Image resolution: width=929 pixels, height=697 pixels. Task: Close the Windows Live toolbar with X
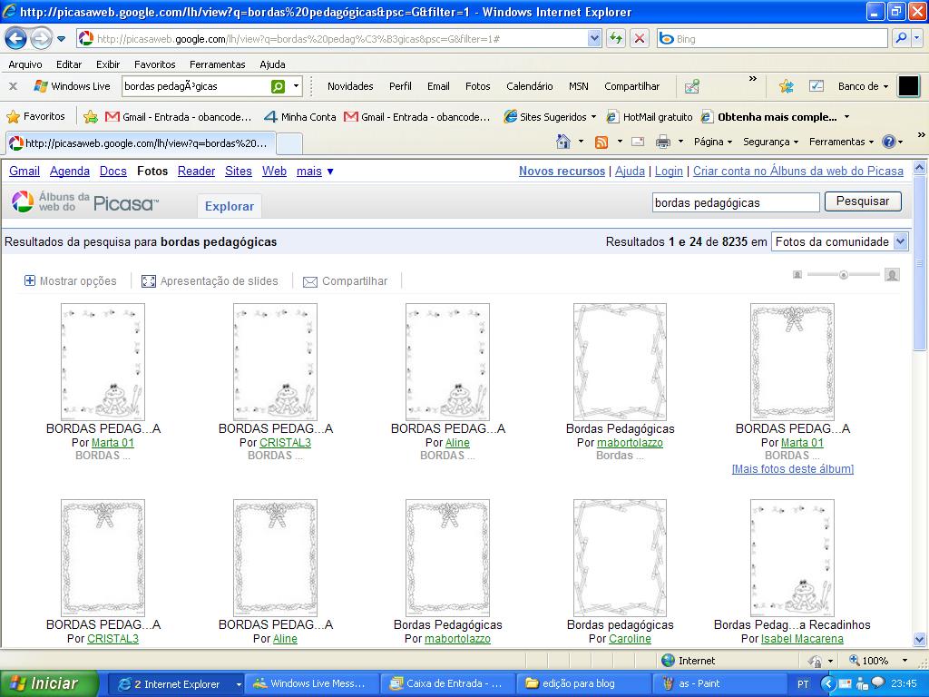click(x=13, y=86)
